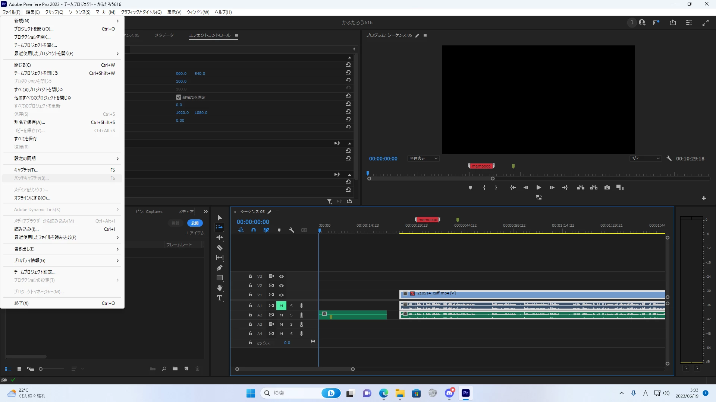Click the blue 公開 button
716x402 pixels.
click(x=195, y=223)
